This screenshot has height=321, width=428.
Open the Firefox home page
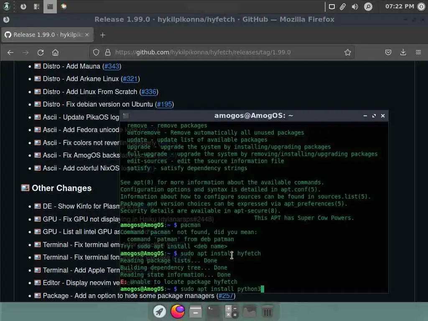pos(56,52)
